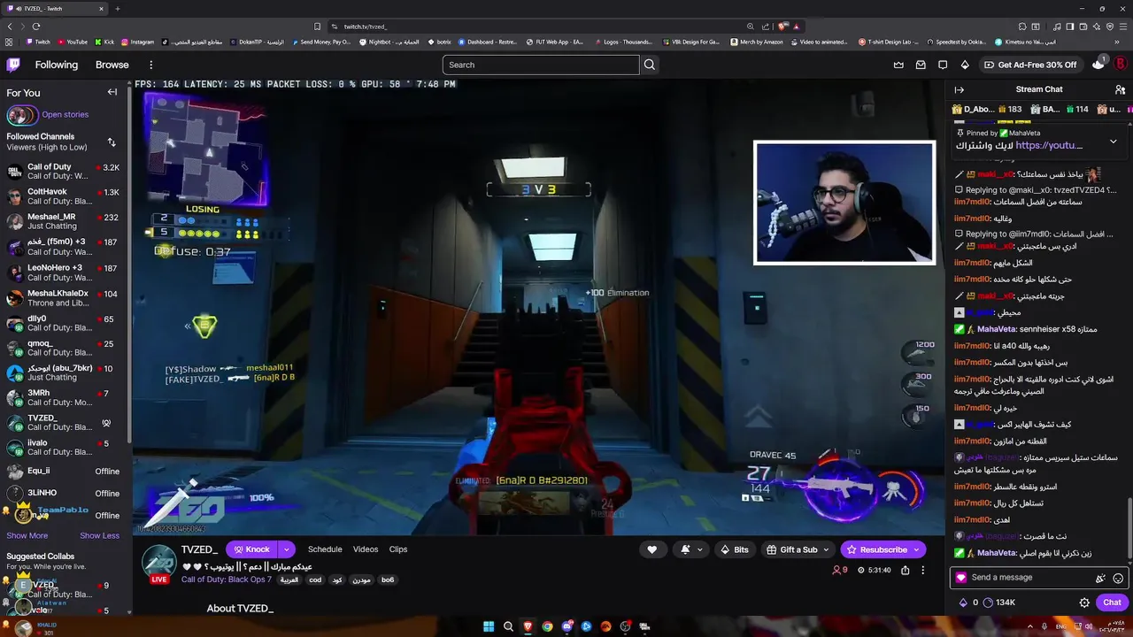Change Followed Channels sort order
The width and height of the screenshot is (1133, 637).
pyautogui.click(x=112, y=142)
